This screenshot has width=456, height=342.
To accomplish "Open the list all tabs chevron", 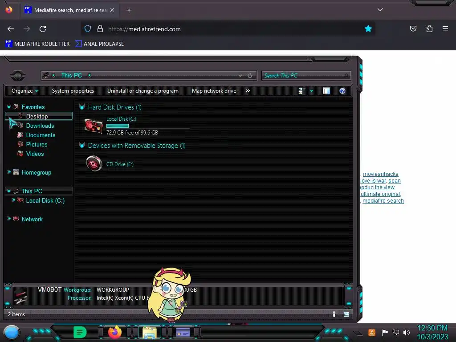I will 380,10.
